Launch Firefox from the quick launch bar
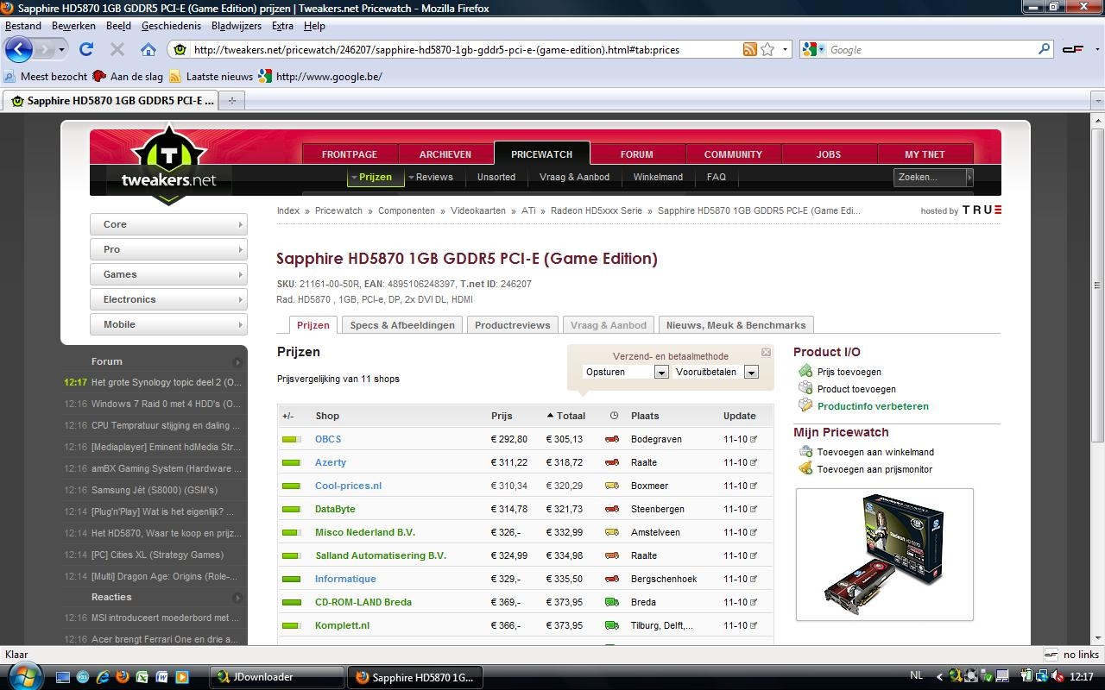Viewport: 1105px width, 690px height. click(123, 677)
